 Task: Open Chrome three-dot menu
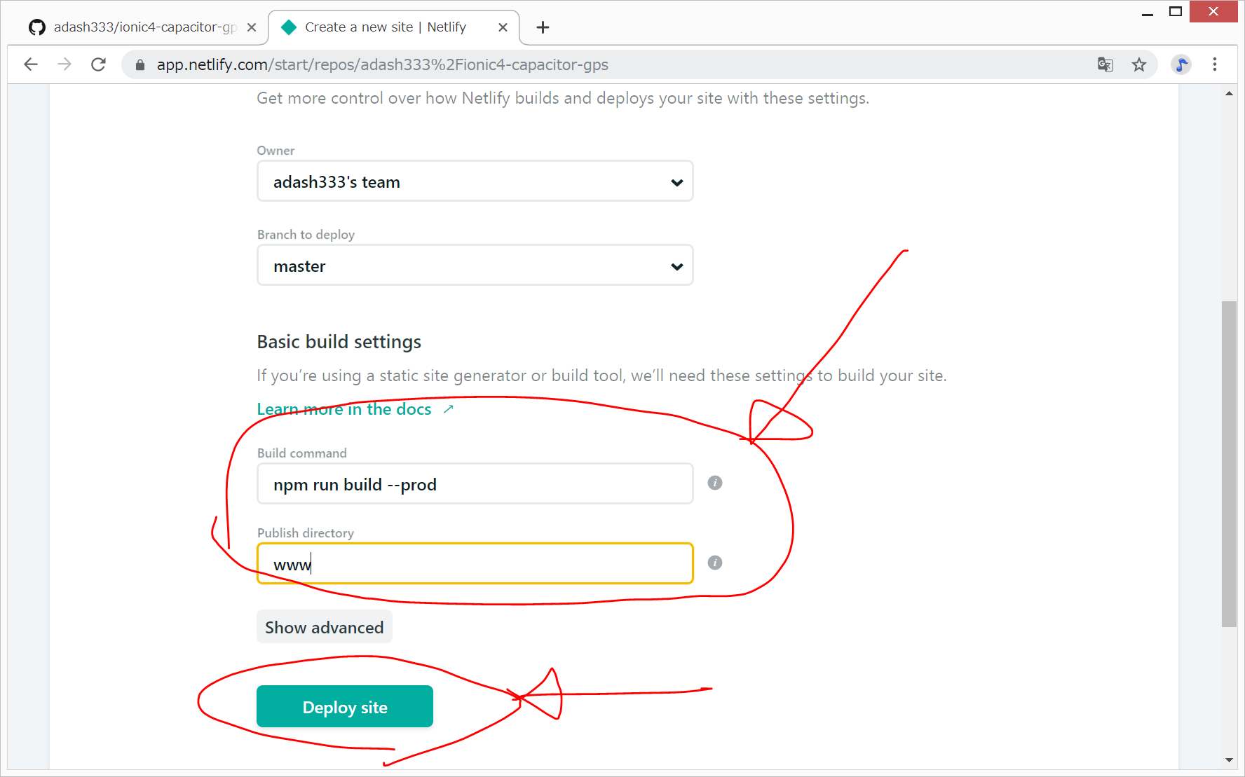tap(1215, 64)
